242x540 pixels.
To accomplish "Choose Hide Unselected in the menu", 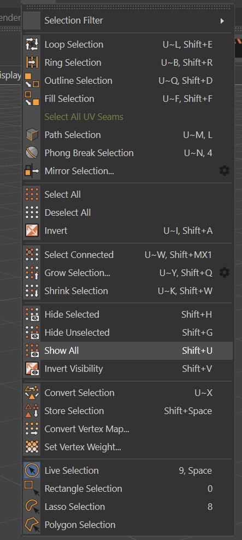I will point(128,332).
